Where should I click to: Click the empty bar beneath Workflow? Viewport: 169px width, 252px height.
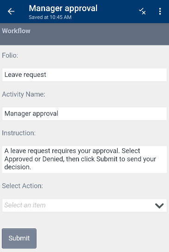point(84,41)
